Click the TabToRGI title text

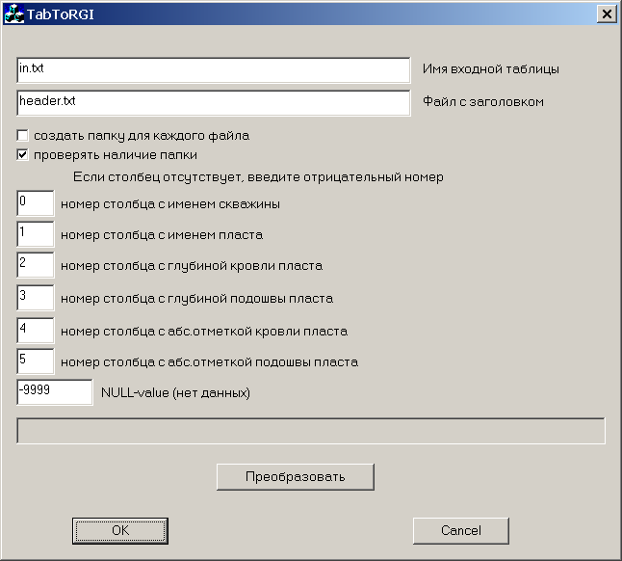tap(61, 14)
